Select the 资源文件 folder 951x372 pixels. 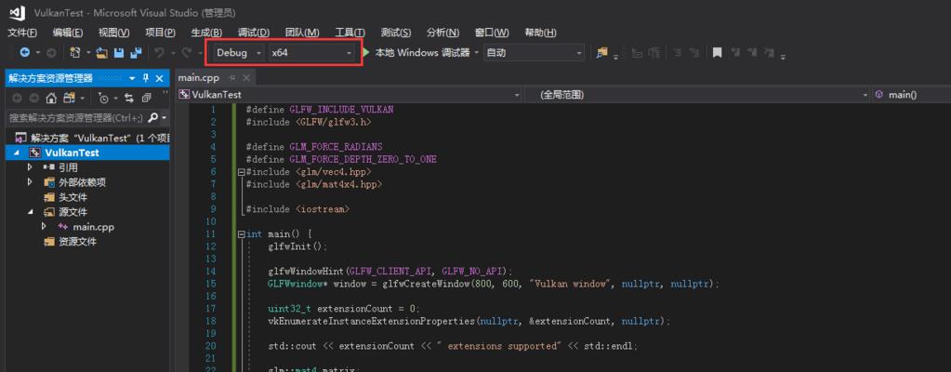78,242
